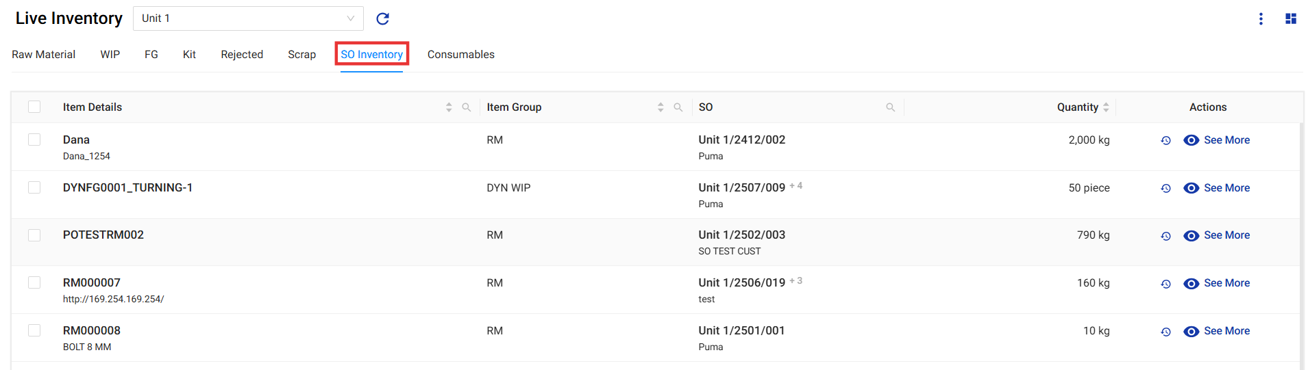Image resolution: width=1308 pixels, height=370 pixels.
Task: Click the Item Group column search icon
Action: 678,107
